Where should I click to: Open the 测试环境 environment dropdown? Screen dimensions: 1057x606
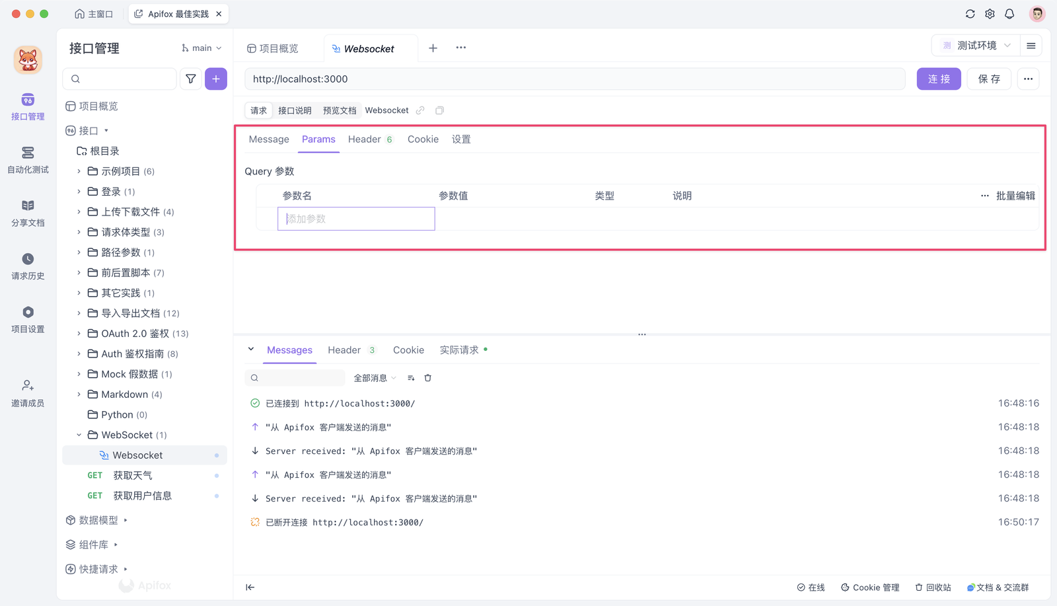point(976,45)
